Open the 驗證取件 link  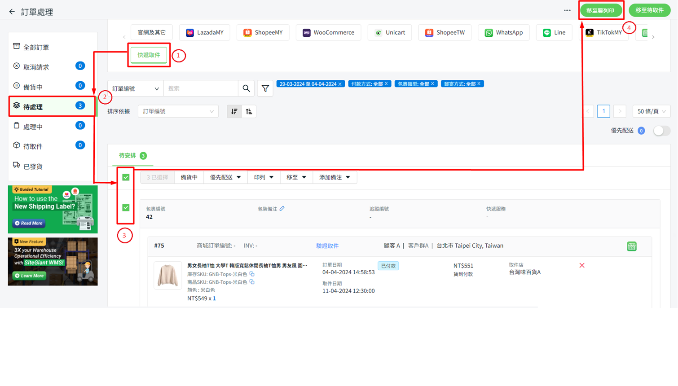pos(327,246)
